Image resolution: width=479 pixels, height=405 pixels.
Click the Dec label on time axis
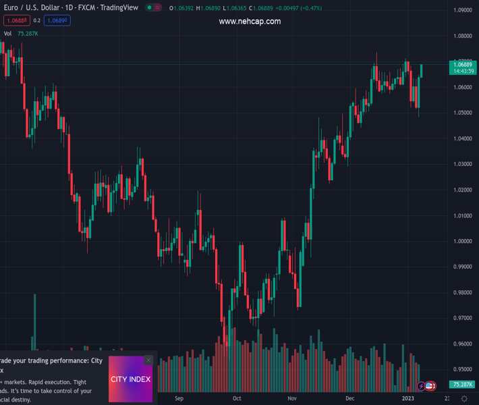[349, 399]
